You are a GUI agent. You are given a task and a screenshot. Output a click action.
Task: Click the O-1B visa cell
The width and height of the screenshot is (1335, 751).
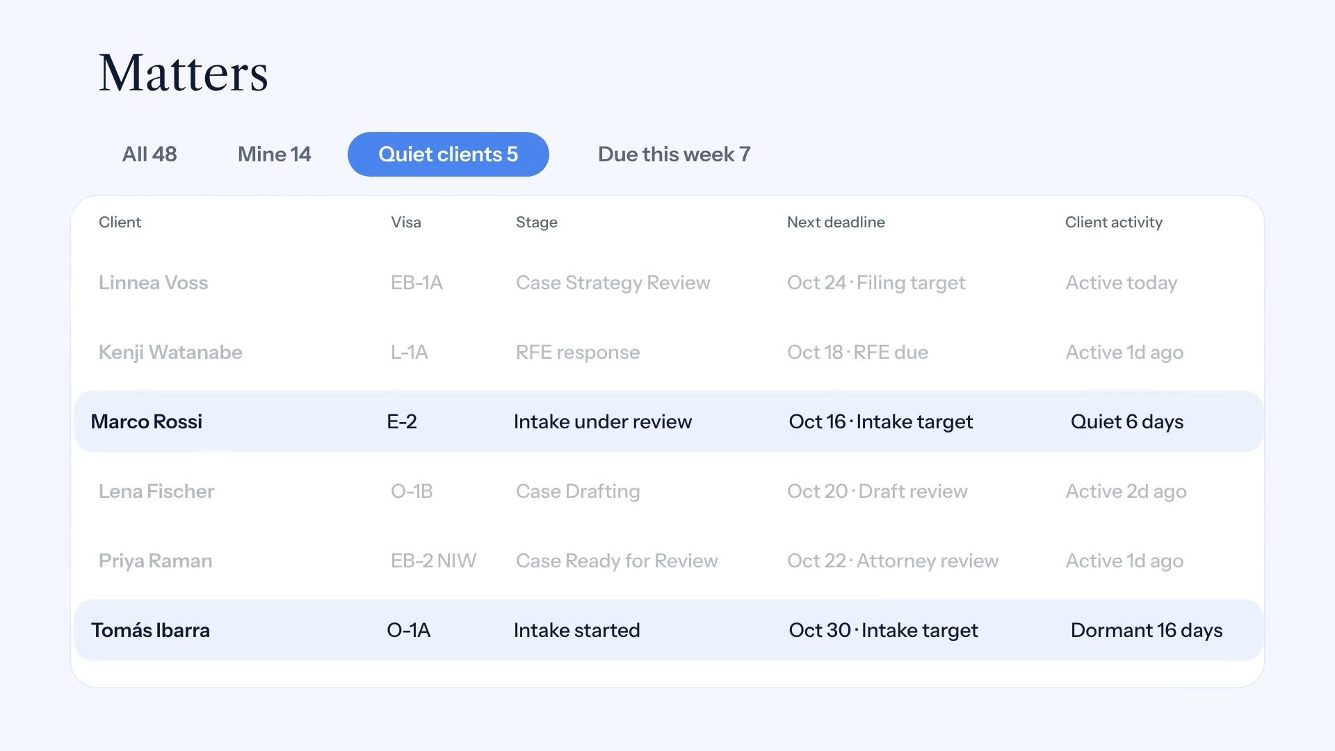(x=412, y=492)
